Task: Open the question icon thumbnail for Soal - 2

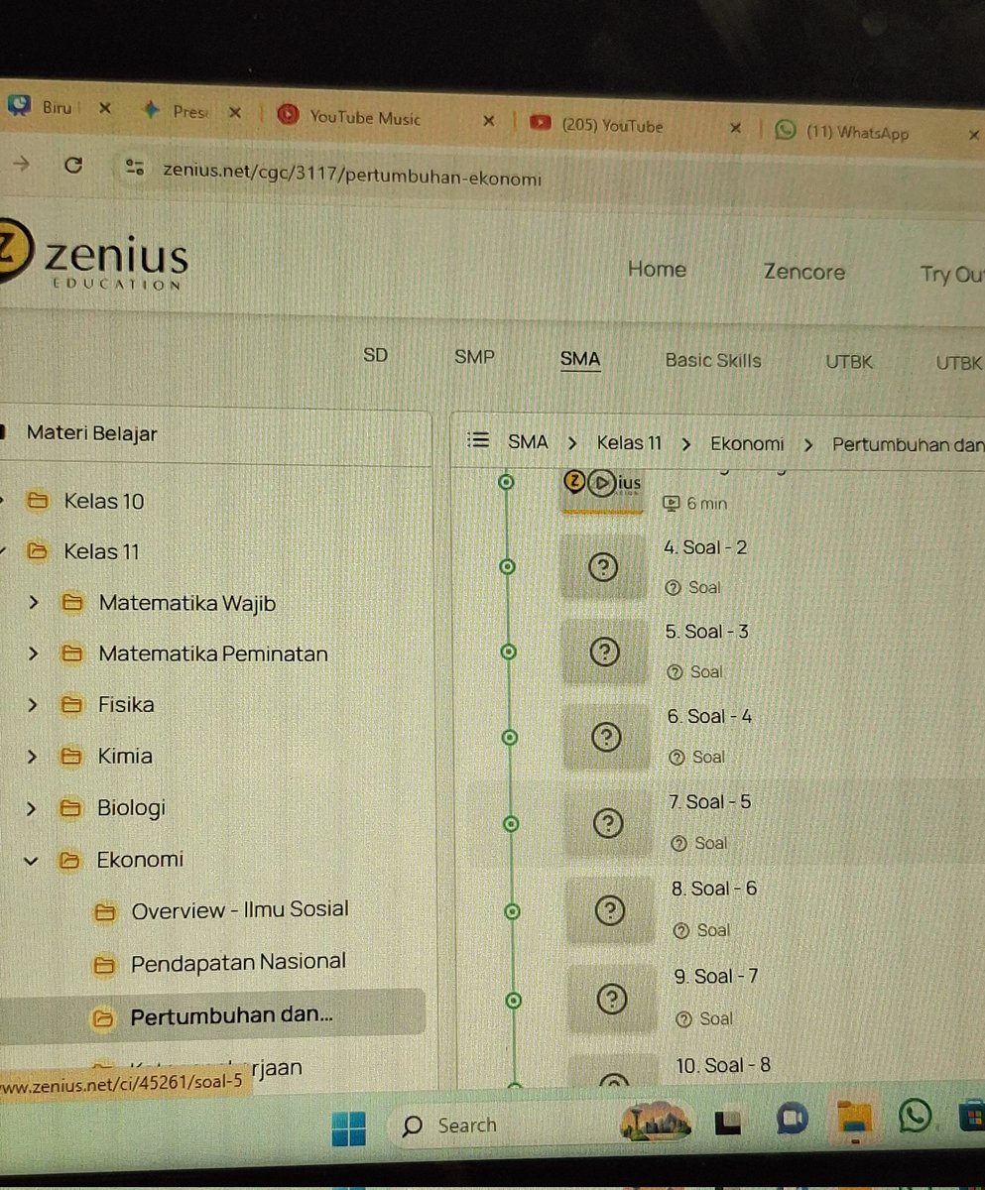Action: click(603, 567)
